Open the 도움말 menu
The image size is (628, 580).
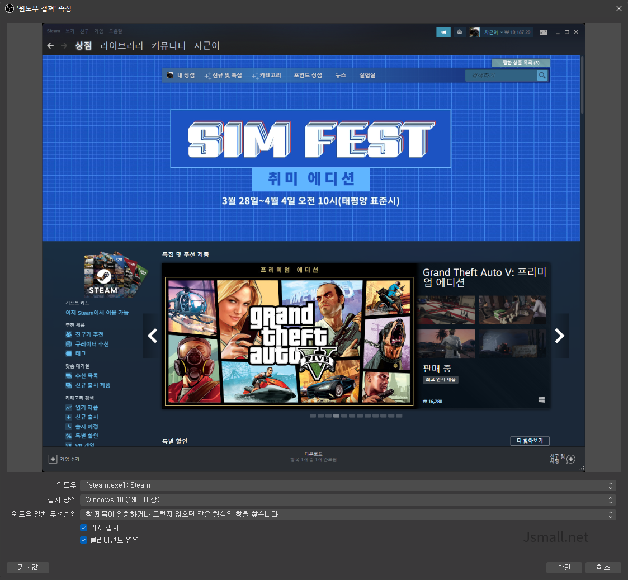point(116,31)
